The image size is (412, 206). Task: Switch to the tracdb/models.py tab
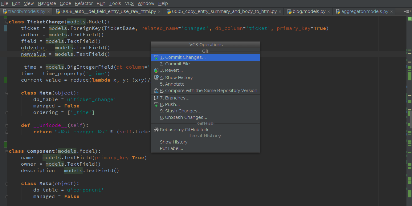point(27,11)
